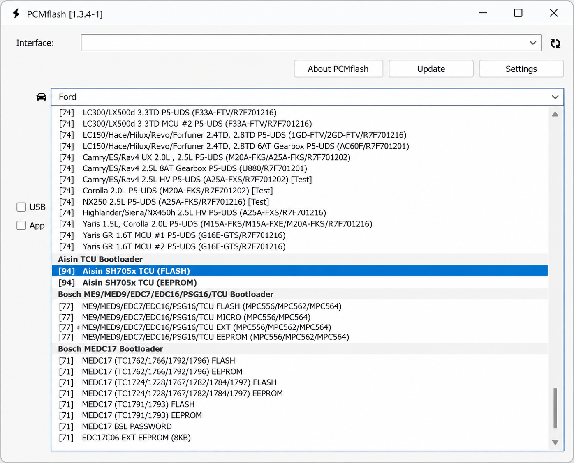Screen dimensions: 574x463
Task: Select LC150/Hace/Hilux 6AT Gearbox P5-UDS entry
Action: pyautogui.click(x=300, y=146)
